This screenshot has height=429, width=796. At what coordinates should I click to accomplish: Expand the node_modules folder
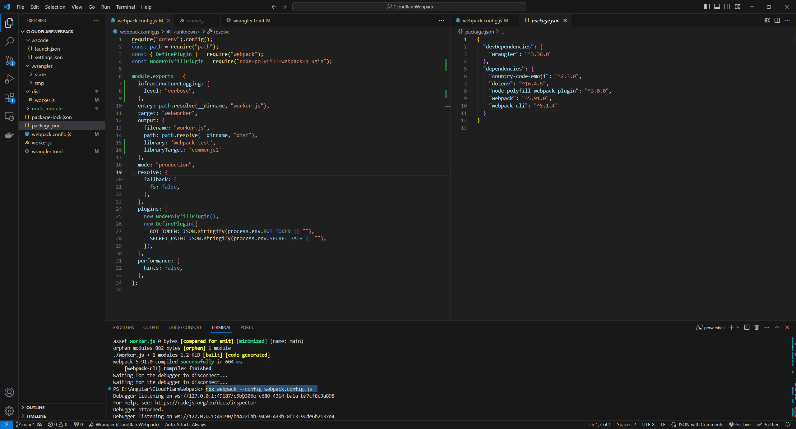48,108
